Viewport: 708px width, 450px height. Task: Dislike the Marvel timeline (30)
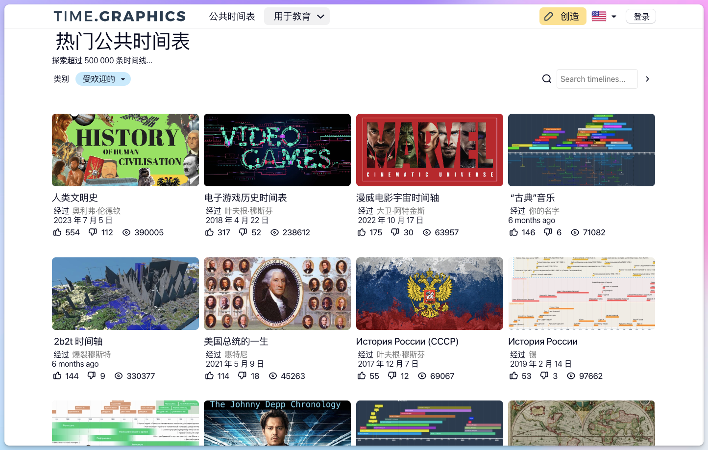click(395, 232)
